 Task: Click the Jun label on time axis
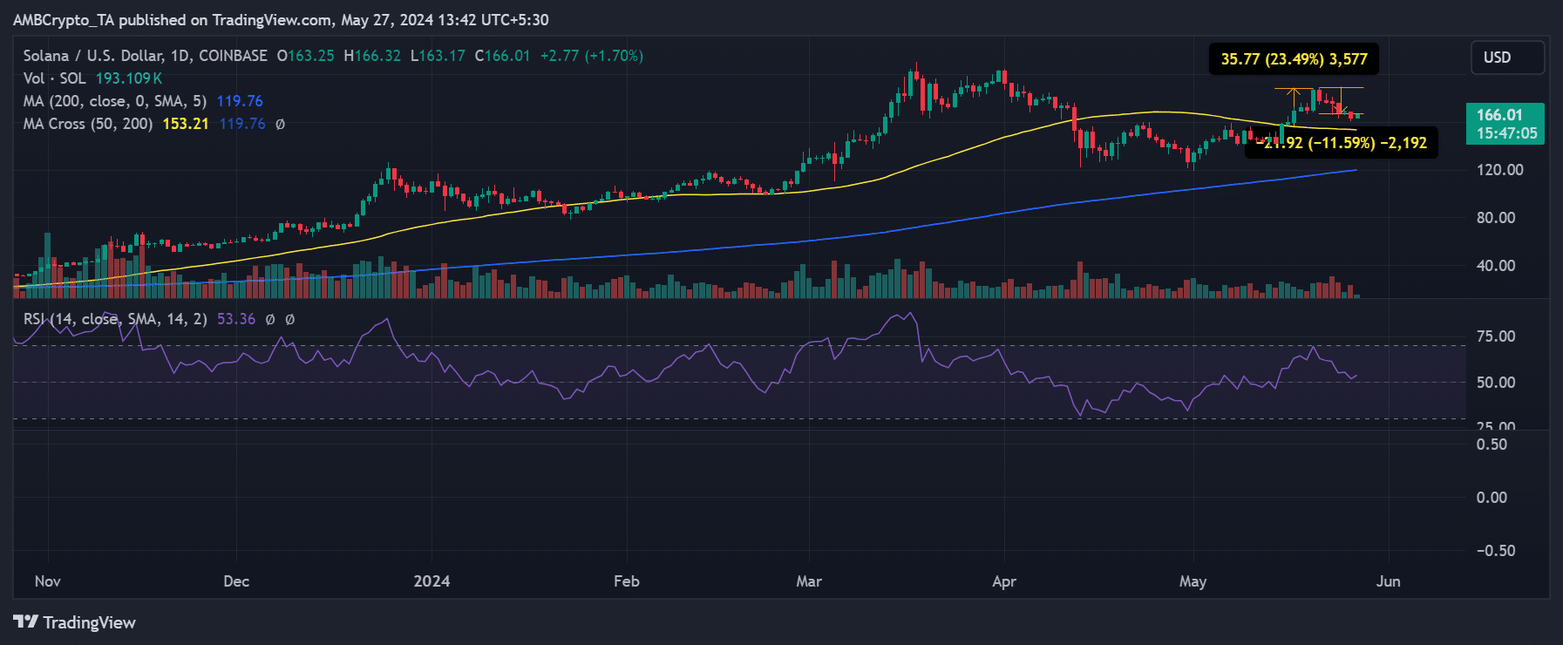point(1389,581)
